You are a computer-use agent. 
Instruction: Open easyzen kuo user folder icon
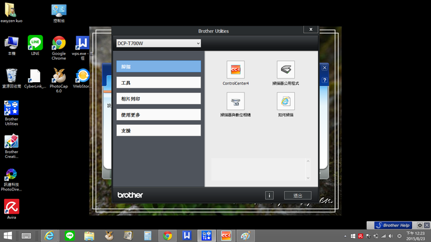coord(11,12)
